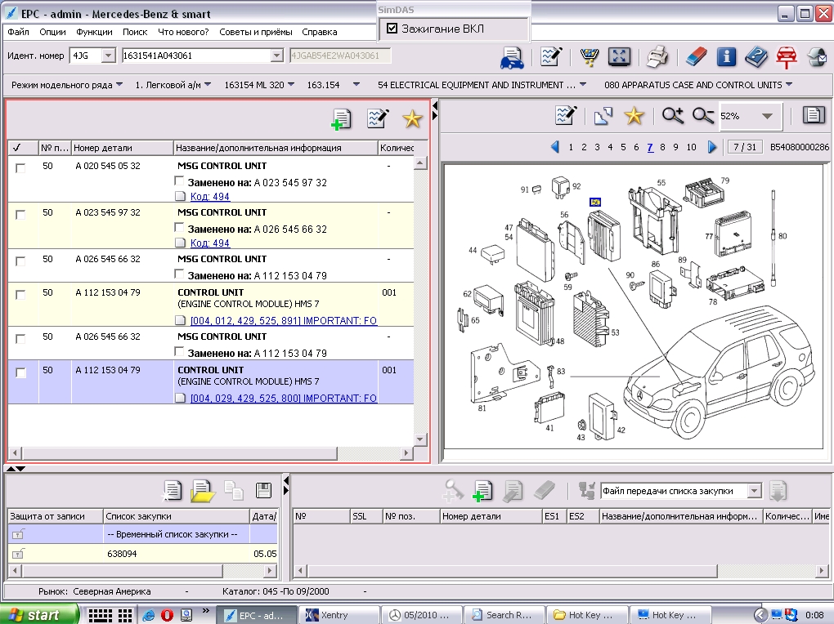This screenshot has width=834, height=624.
Task: Toggle the Зажигание ВКЛ checkbox
Action: click(x=392, y=29)
